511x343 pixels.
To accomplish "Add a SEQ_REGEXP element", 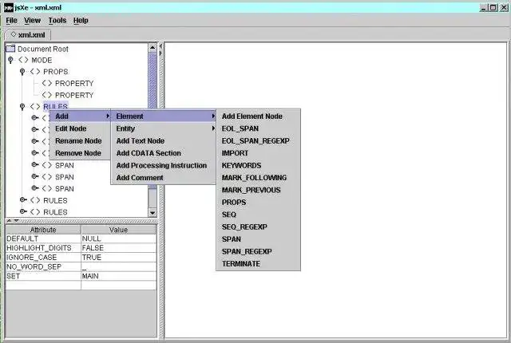I will coord(258,227).
